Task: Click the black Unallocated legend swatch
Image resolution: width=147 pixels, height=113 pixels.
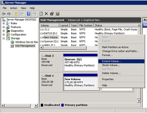Action: 42,105
